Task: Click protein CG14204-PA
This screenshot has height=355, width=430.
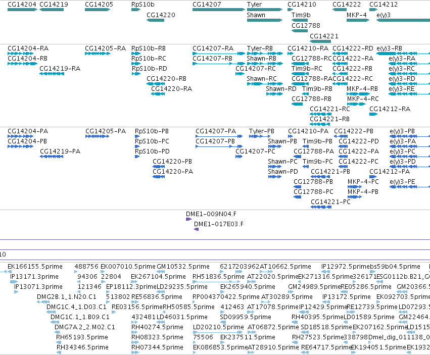Action: pos(28,131)
